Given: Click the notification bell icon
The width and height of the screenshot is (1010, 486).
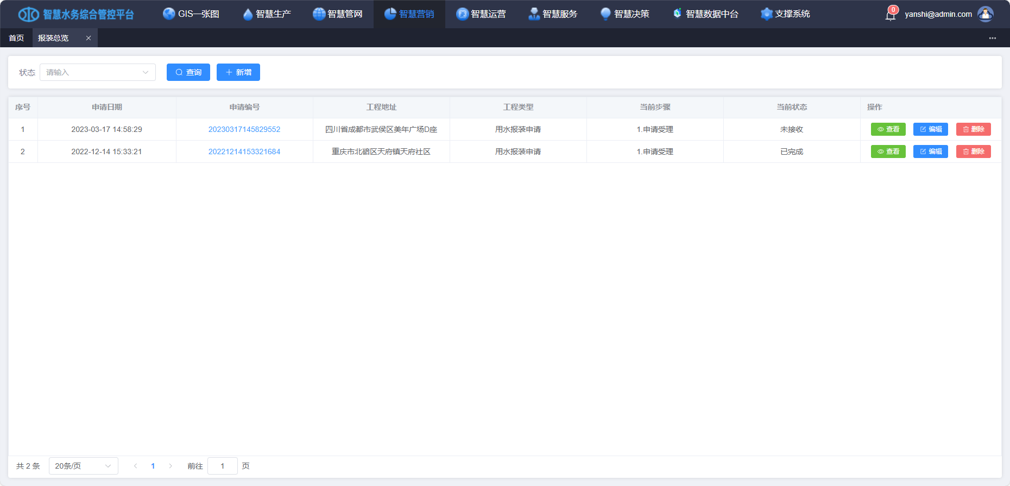Looking at the screenshot, I should point(891,15).
